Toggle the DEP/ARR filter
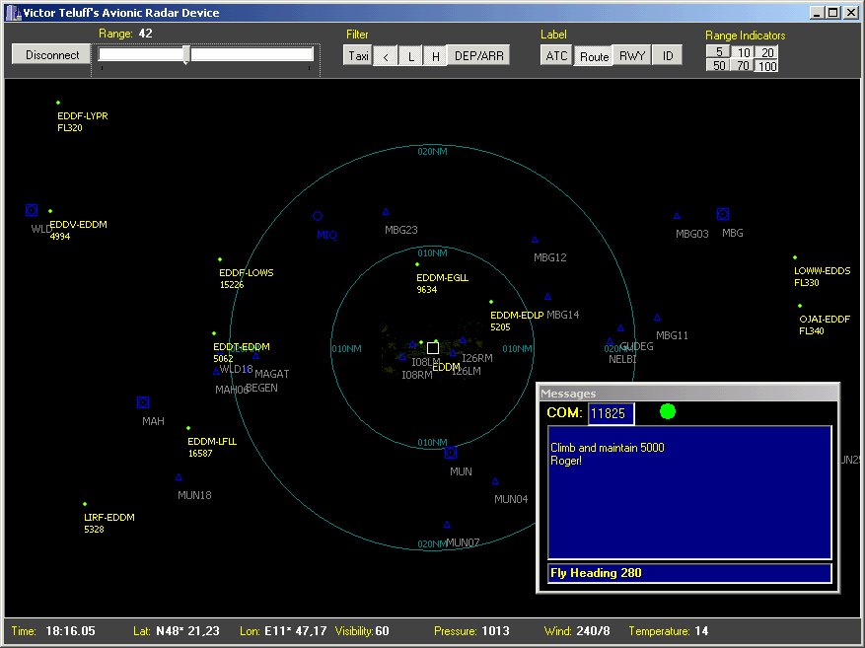The height and width of the screenshot is (648, 865). coord(479,56)
